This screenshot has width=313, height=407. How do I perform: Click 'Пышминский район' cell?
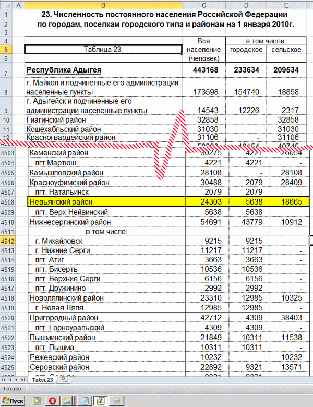click(106, 338)
